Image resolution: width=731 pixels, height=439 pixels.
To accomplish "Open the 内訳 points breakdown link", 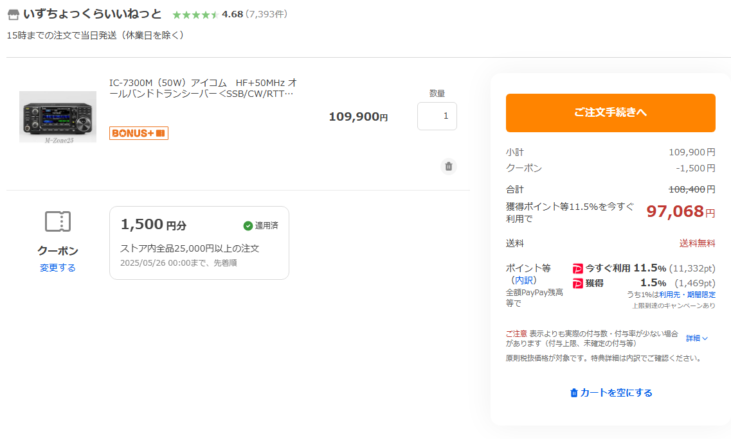I will pyautogui.click(x=523, y=280).
